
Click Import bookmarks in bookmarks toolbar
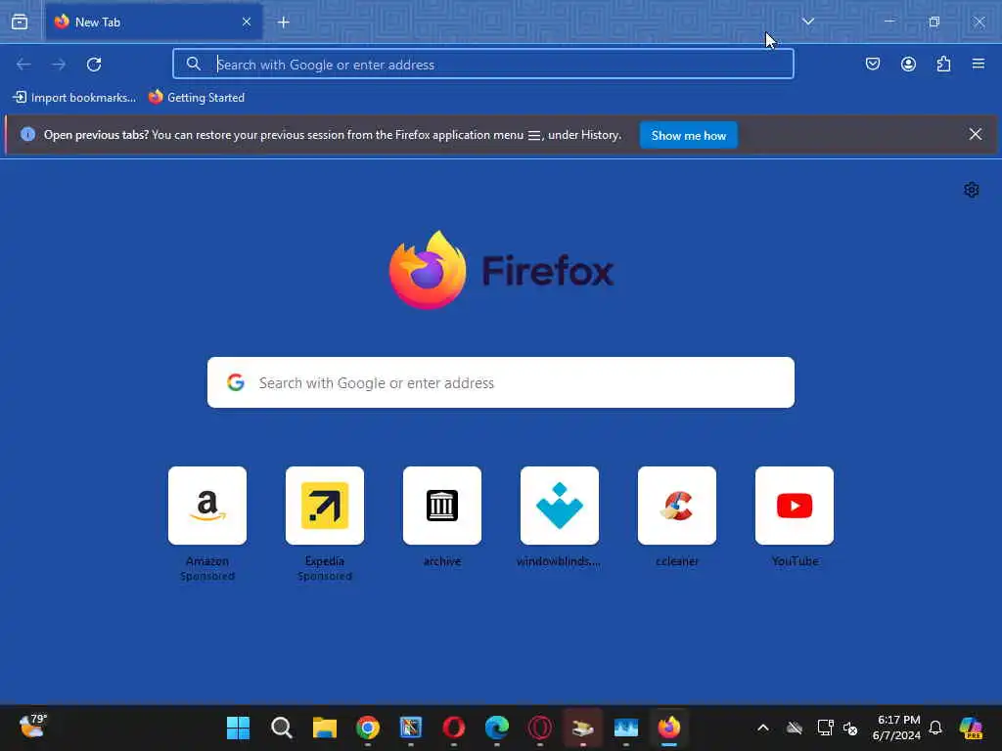point(74,98)
